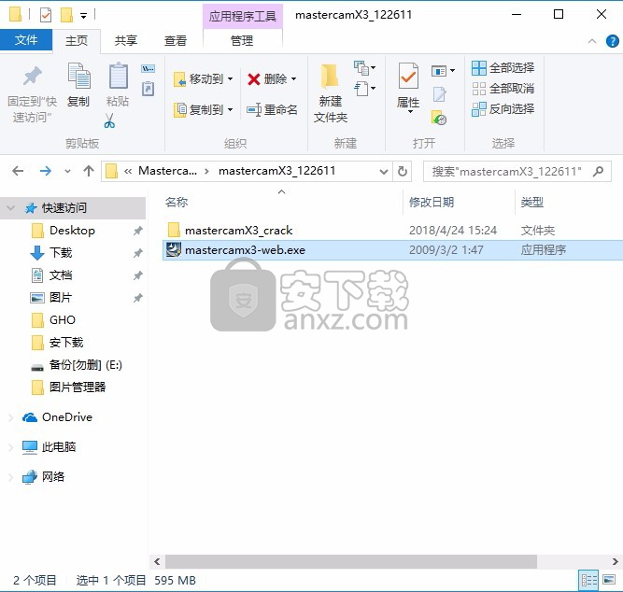
Task: Click the Paste clipboard icon
Action: pos(118,76)
